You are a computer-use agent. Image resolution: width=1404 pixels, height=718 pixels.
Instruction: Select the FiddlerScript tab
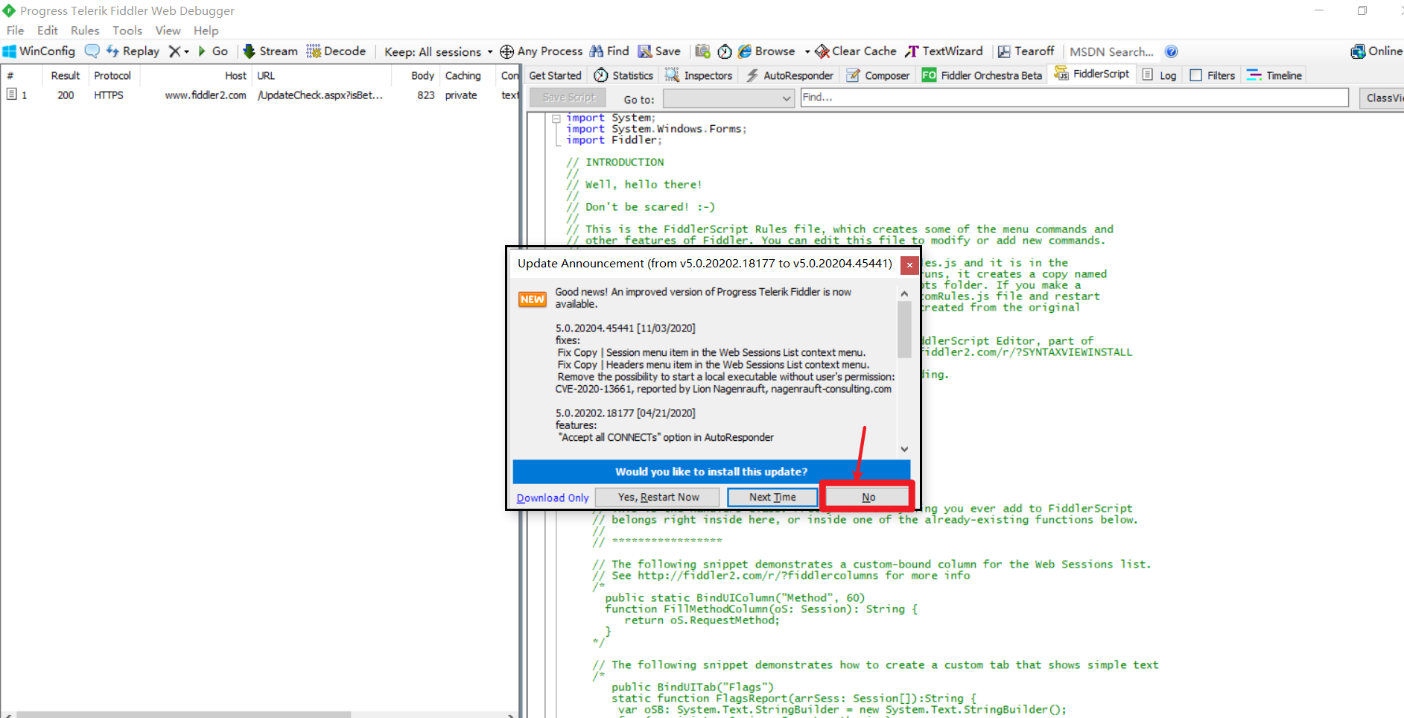[x=1092, y=74]
